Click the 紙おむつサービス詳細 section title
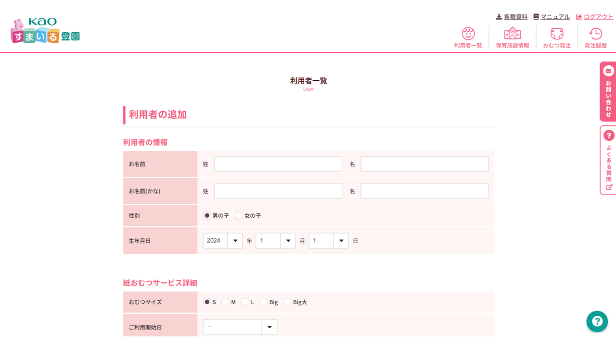Viewport: 616px width, 346px height. [x=160, y=283]
